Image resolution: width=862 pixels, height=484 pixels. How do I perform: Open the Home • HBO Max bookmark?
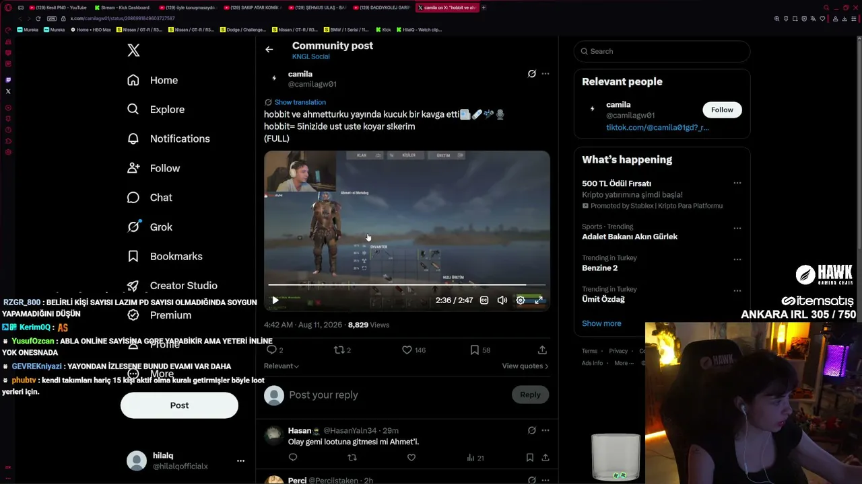point(90,30)
